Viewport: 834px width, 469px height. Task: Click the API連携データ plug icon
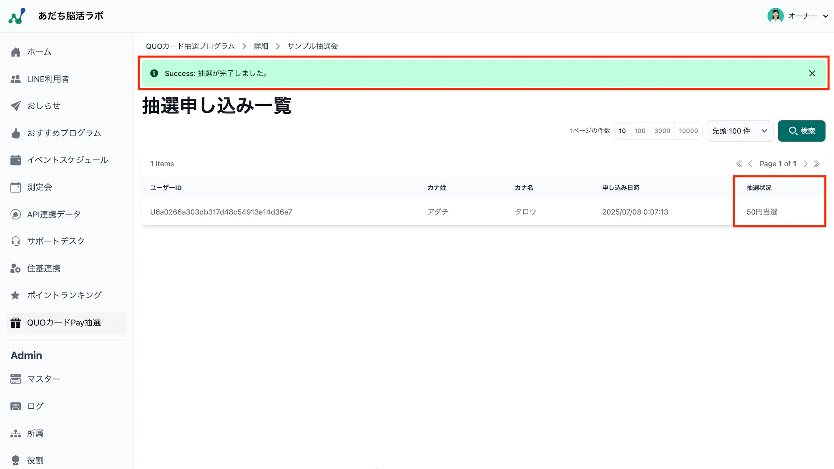pos(15,215)
